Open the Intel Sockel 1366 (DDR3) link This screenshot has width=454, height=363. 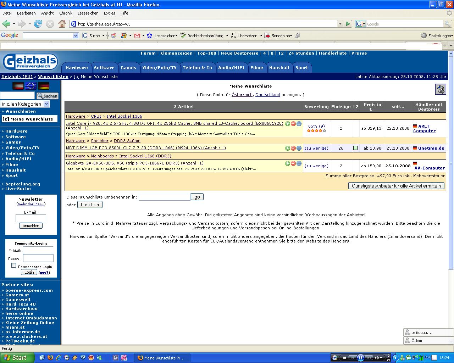[x=145, y=156]
